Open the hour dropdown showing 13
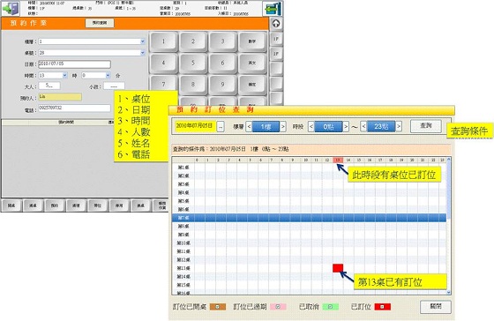The height and width of the screenshot is (321, 494). 65,75
